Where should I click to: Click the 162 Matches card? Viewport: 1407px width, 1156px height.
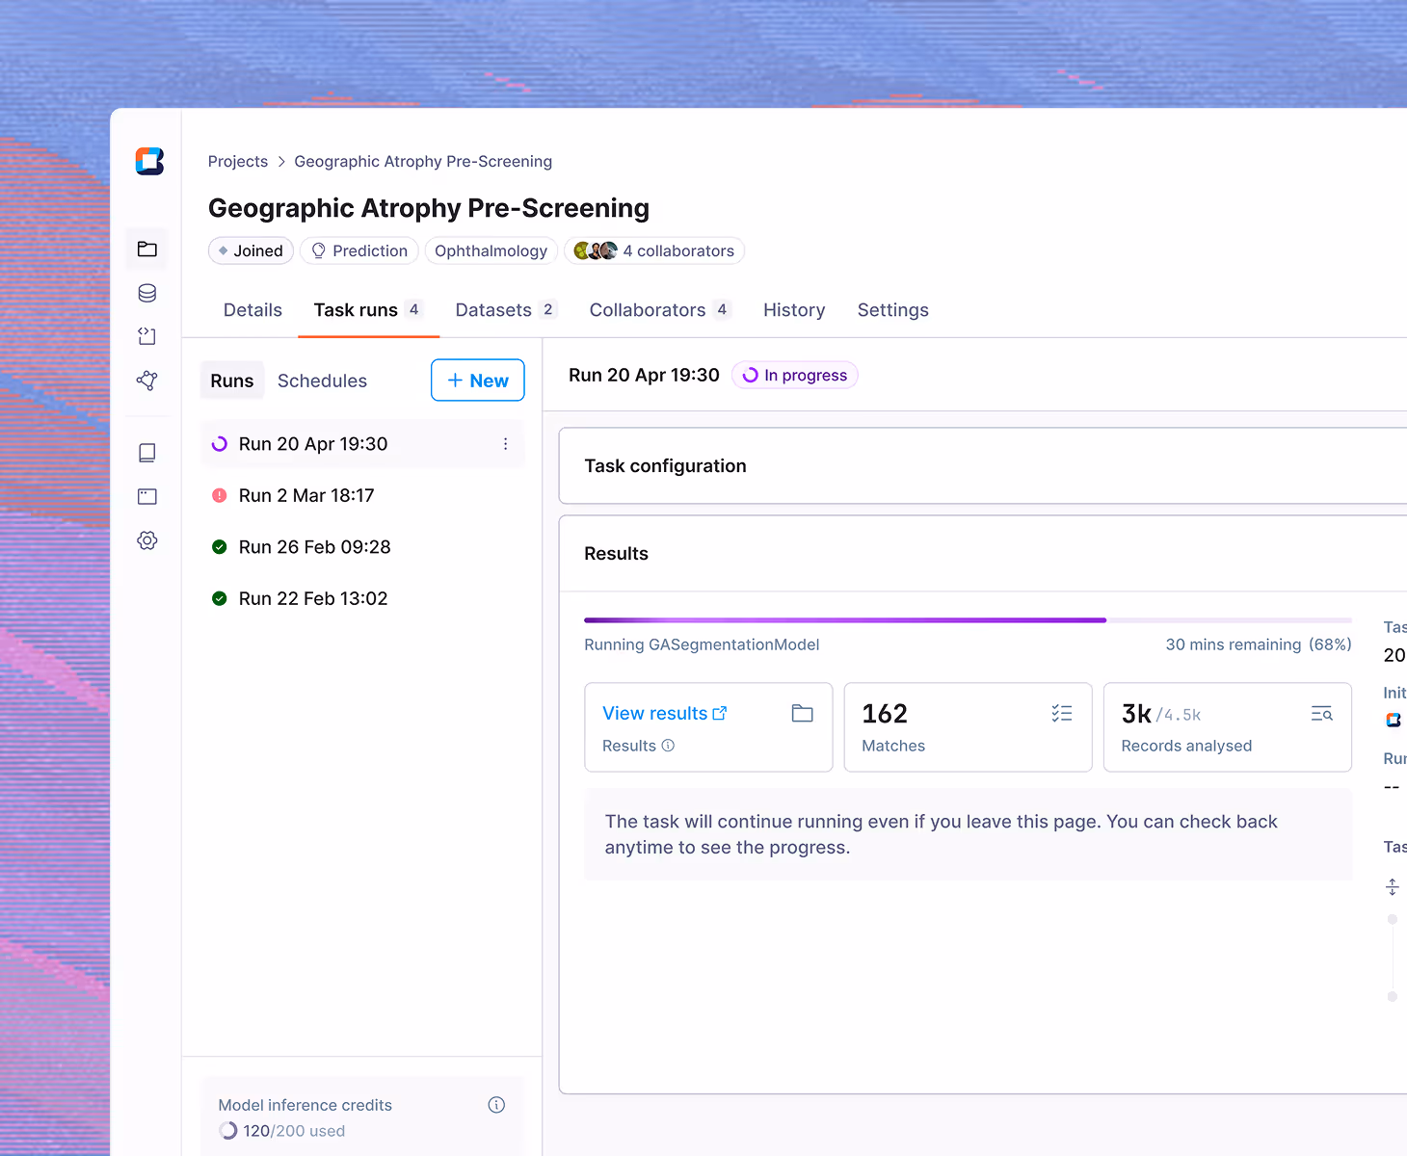point(968,727)
